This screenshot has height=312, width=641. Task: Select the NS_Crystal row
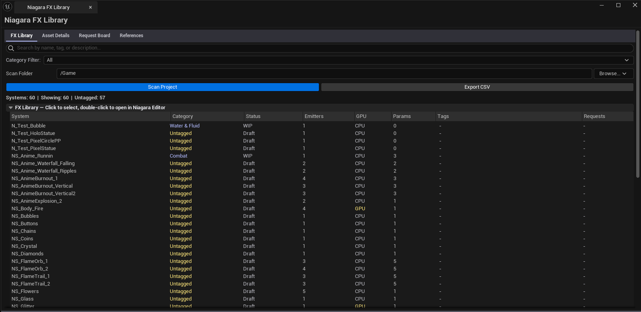click(x=322, y=246)
